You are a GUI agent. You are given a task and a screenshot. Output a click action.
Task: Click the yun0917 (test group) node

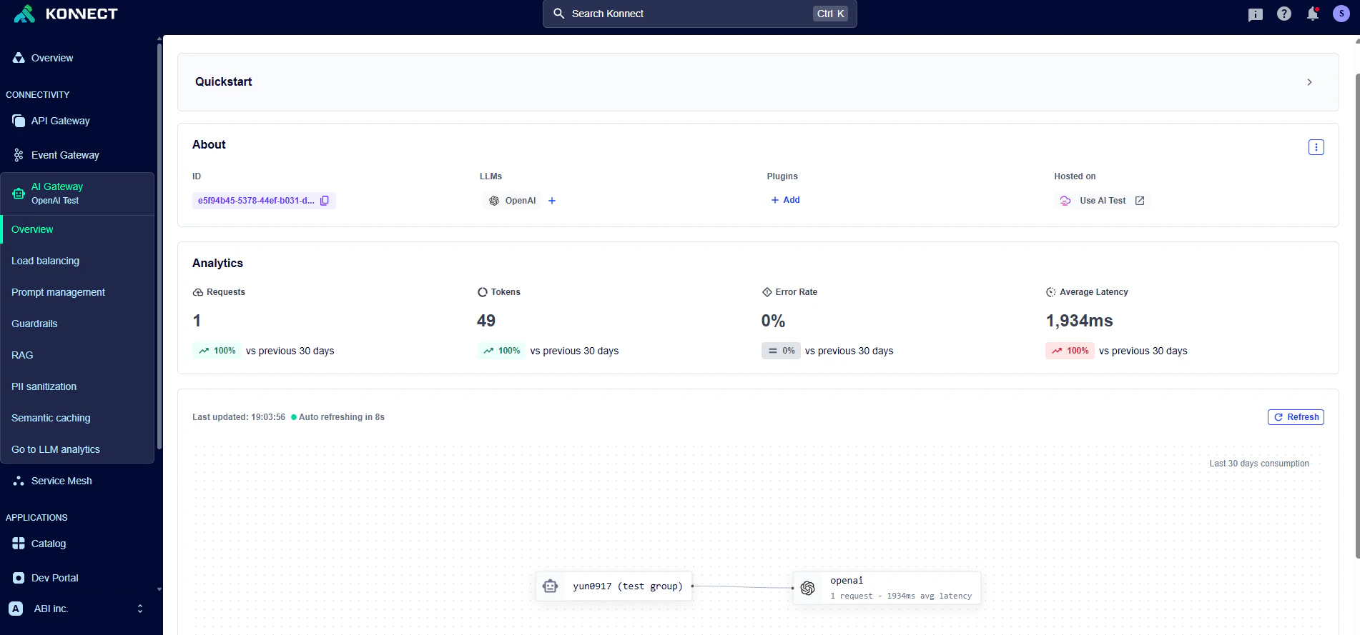pos(614,586)
